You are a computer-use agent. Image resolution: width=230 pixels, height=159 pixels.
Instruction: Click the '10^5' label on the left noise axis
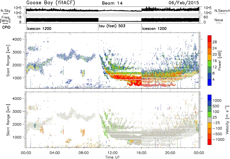click(x=18, y=8)
